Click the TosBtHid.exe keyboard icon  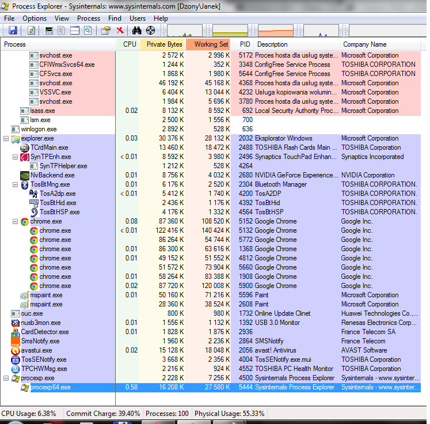pos(34,203)
